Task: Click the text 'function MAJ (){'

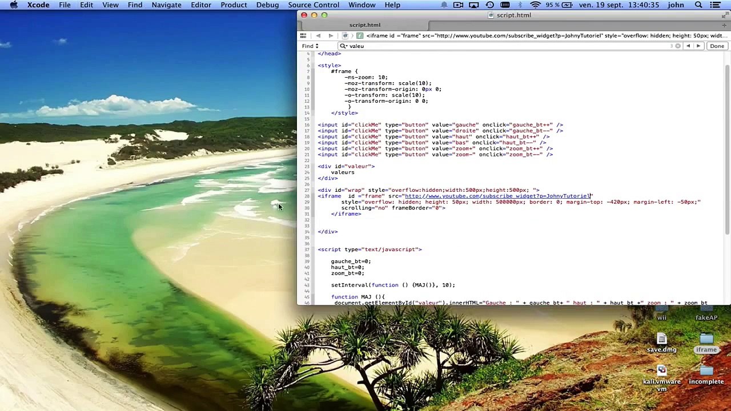Action: click(358, 297)
